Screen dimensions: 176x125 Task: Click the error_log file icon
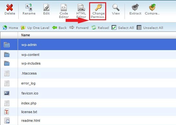coord(7,83)
